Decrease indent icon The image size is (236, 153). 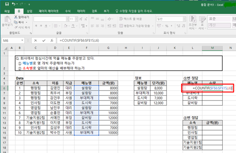coord(109,26)
